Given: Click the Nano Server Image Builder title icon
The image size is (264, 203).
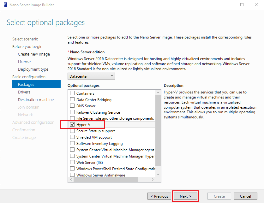Looking at the screenshot, I should 5,5.
